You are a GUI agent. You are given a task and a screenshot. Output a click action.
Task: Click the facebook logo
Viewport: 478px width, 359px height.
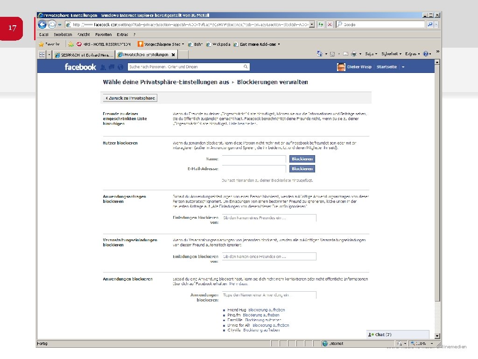click(x=80, y=67)
